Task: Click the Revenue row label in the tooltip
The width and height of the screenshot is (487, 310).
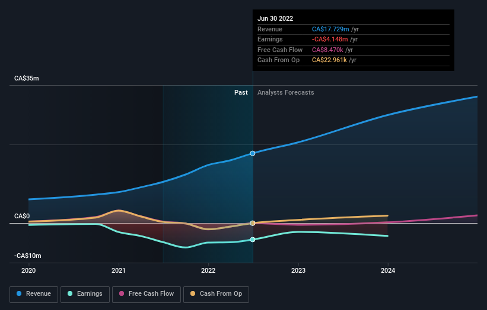Action: (270, 29)
